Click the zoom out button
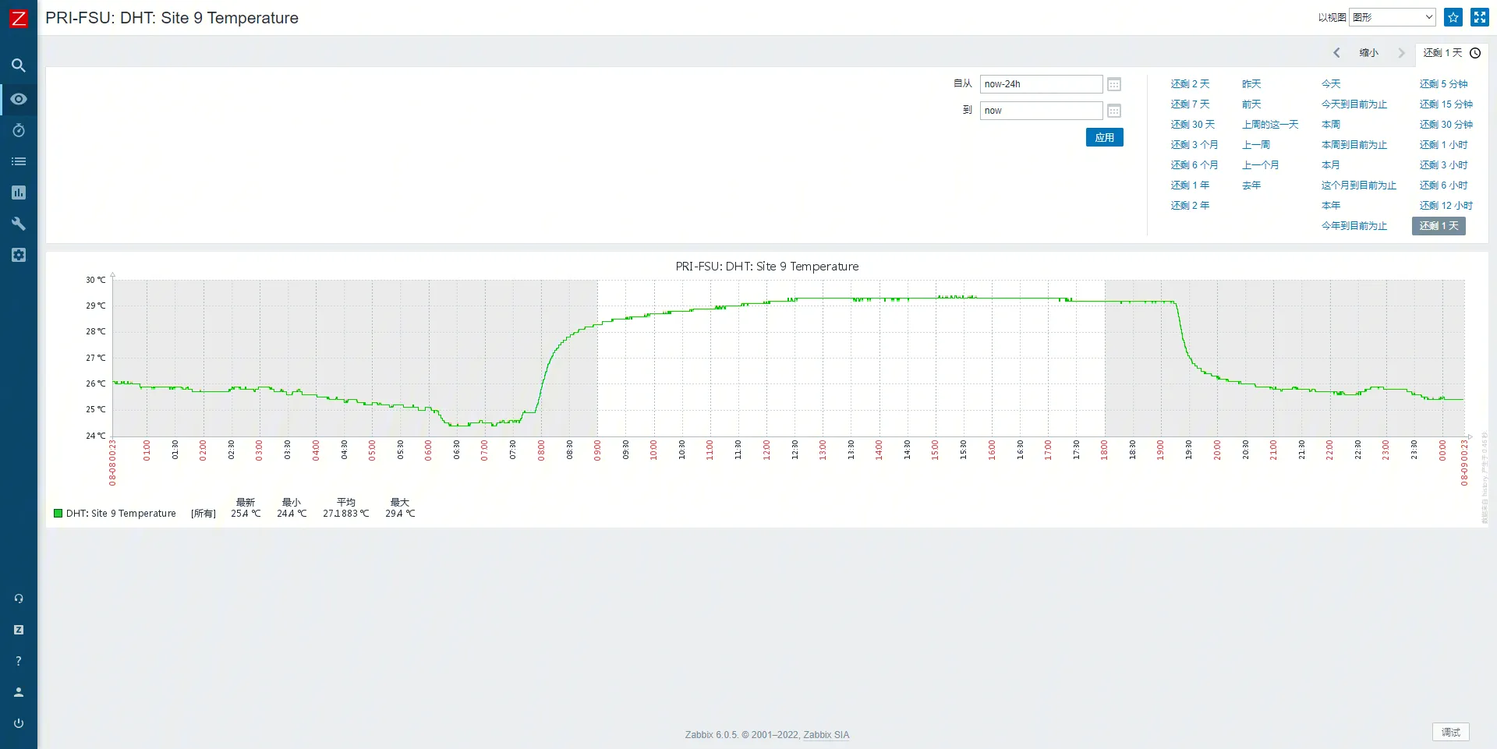 (1368, 53)
